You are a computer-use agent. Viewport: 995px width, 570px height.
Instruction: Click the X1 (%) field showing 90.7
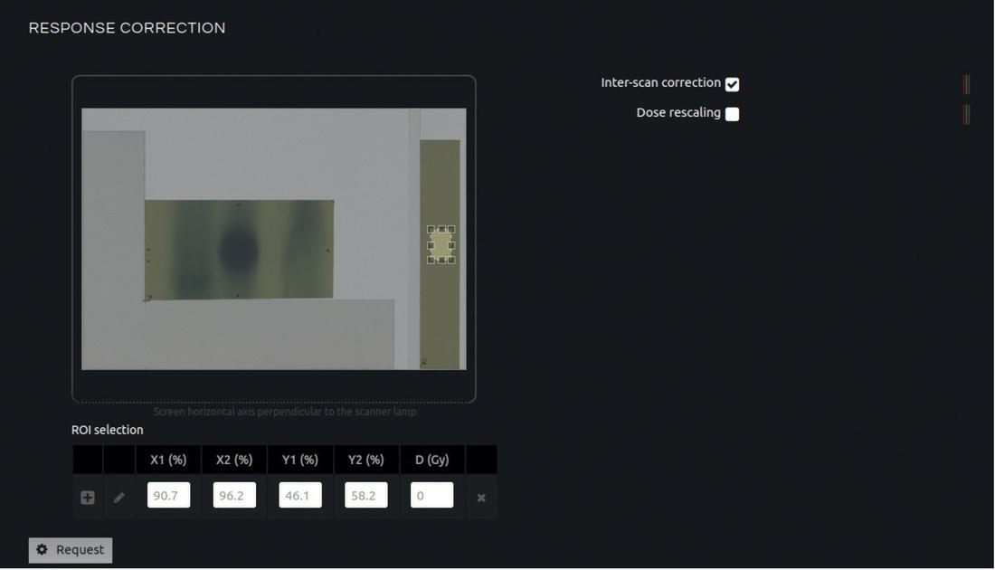click(168, 496)
